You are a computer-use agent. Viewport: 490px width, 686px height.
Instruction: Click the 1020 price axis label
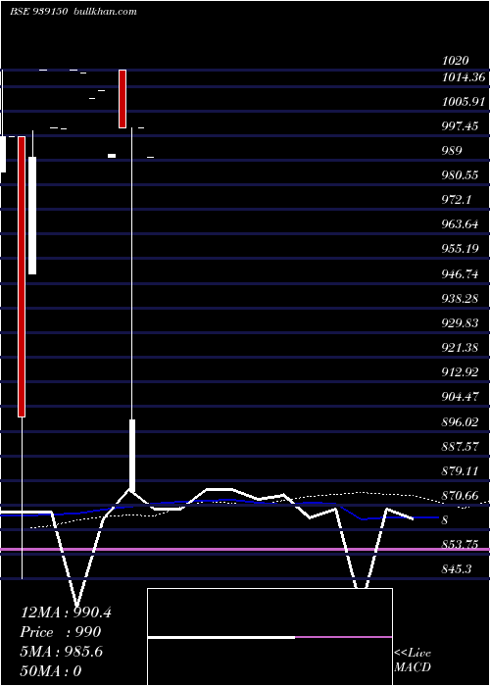point(456,61)
